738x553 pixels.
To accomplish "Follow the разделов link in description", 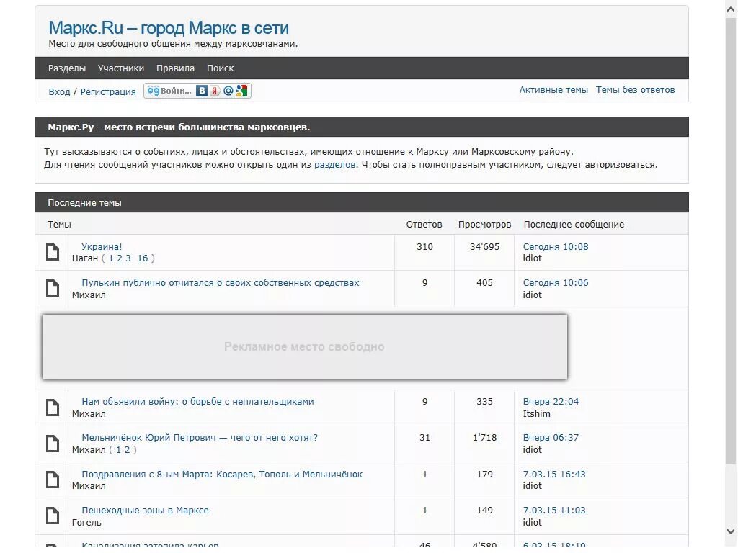I will pyautogui.click(x=334, y=165).
